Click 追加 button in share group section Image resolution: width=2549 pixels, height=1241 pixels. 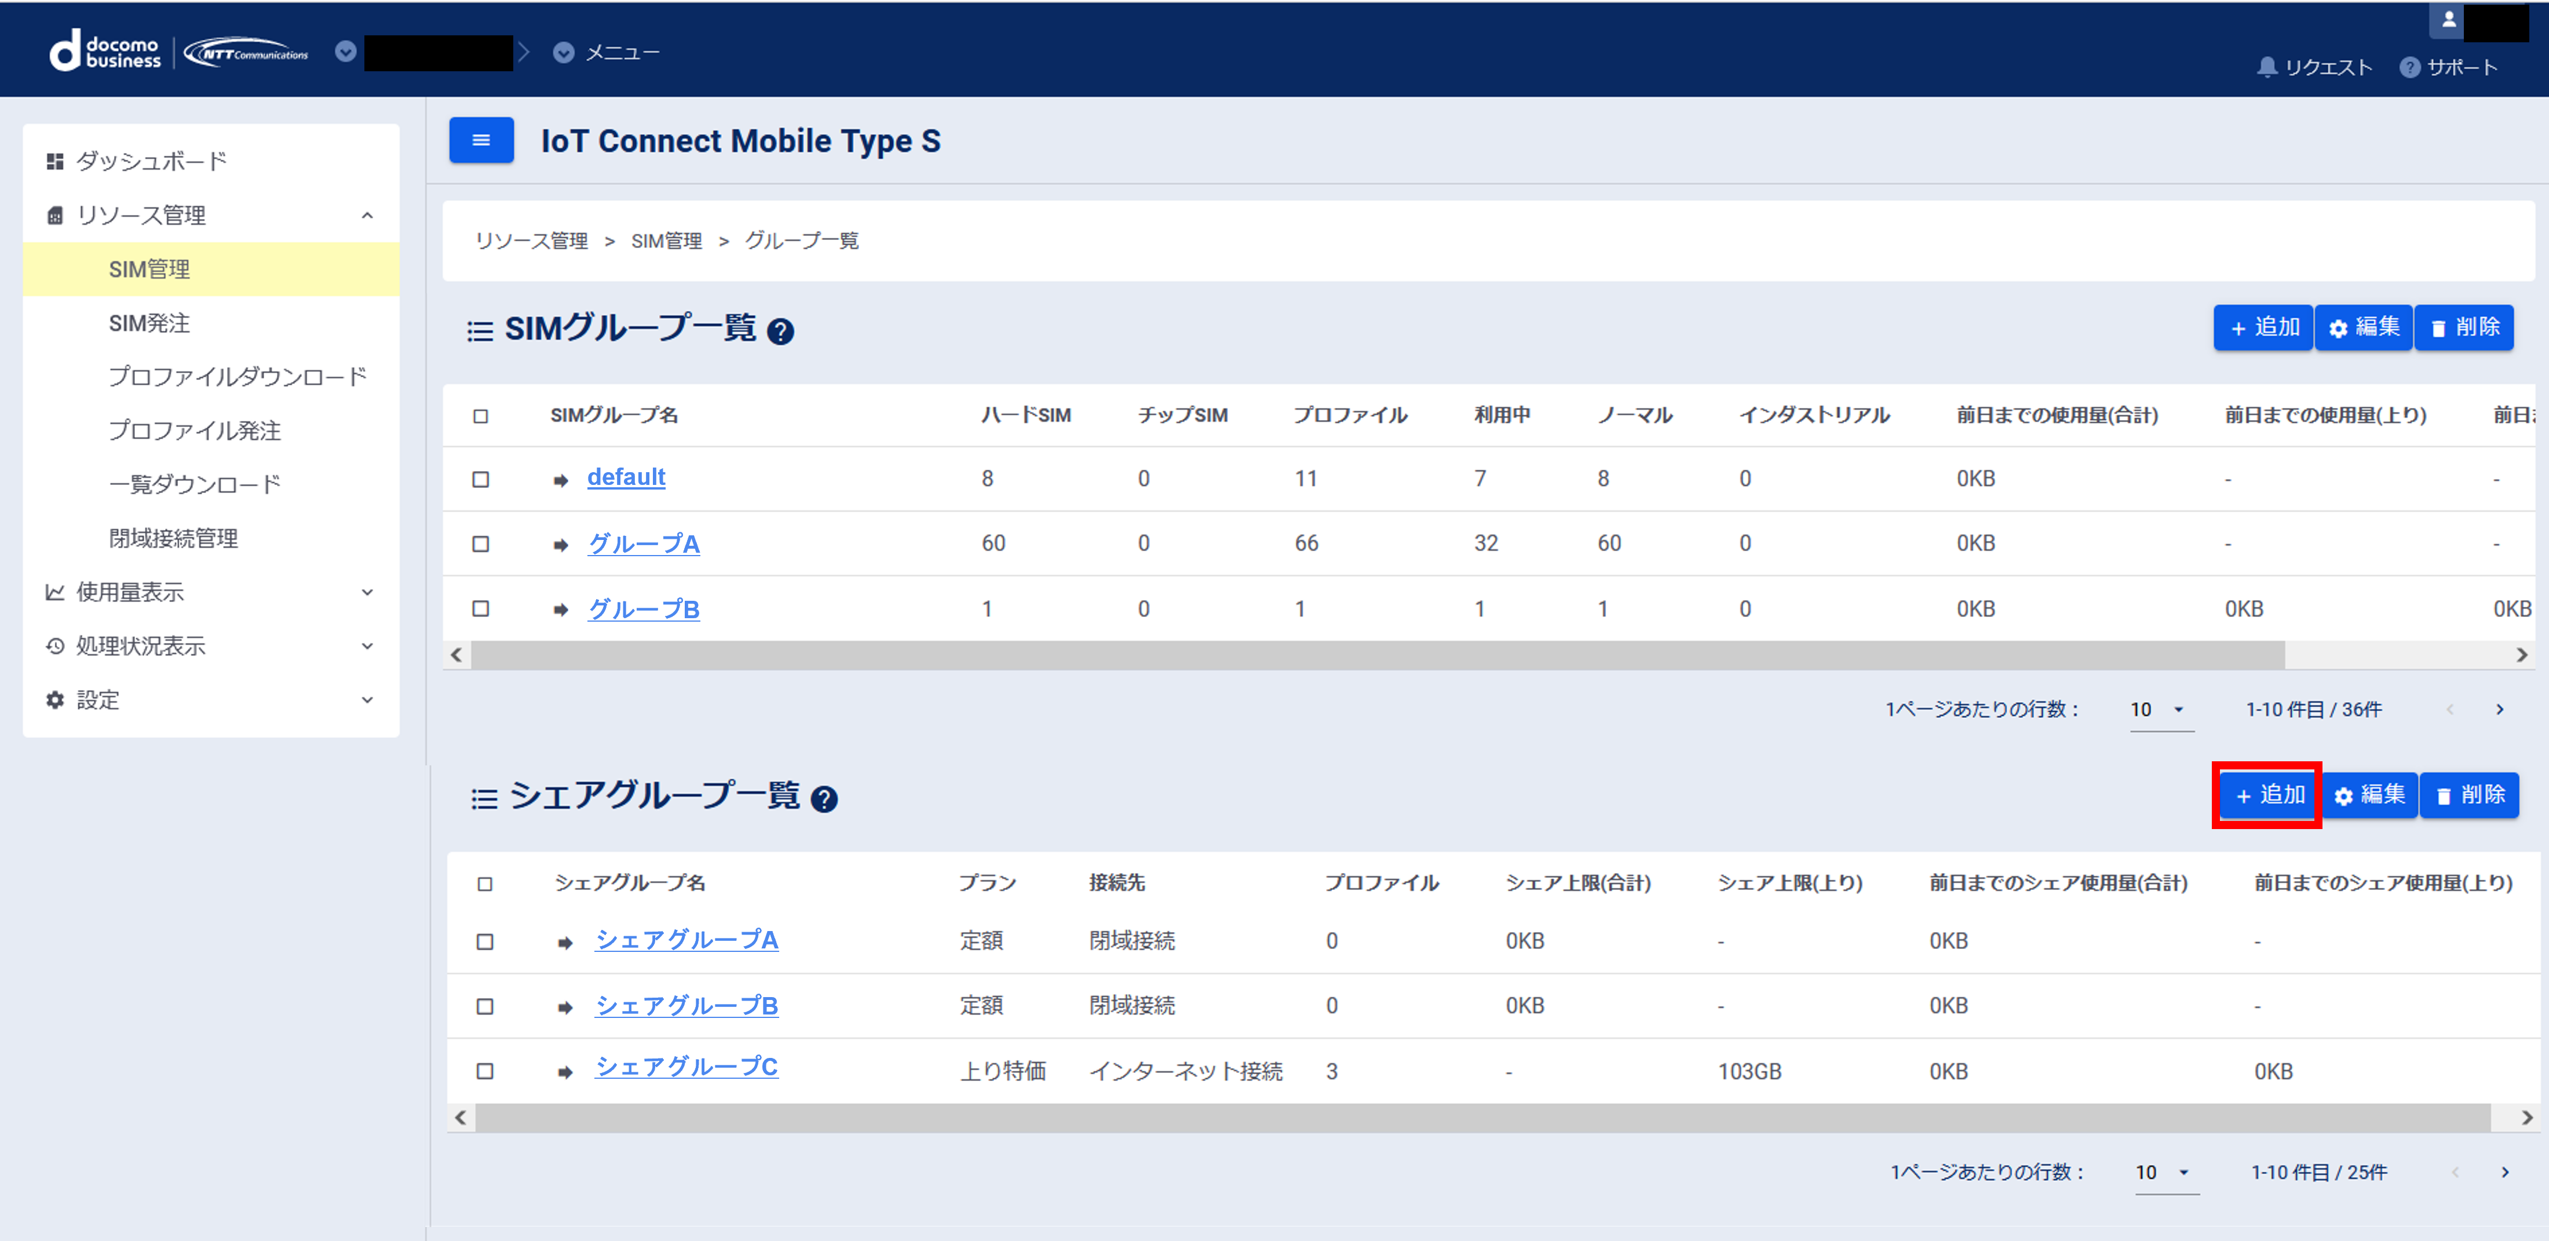(2268, 795)
